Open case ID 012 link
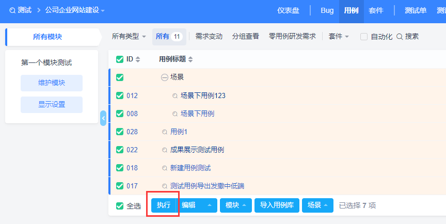 tap(132, 95)
